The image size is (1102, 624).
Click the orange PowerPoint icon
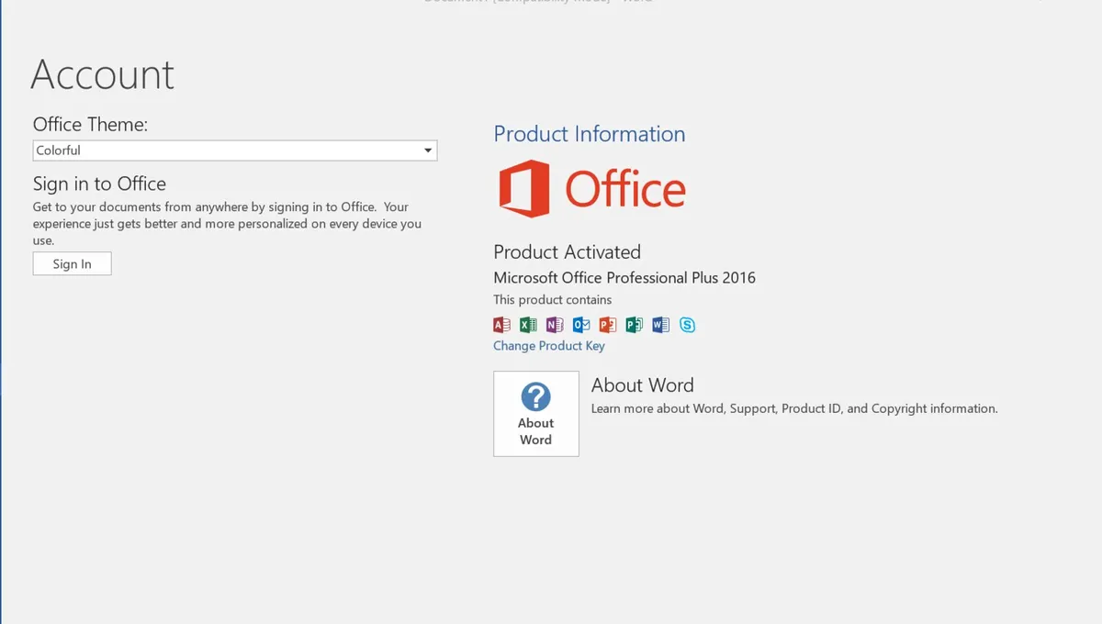click(607, 325)
